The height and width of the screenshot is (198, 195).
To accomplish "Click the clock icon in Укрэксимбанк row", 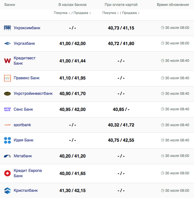I will 162,28.
